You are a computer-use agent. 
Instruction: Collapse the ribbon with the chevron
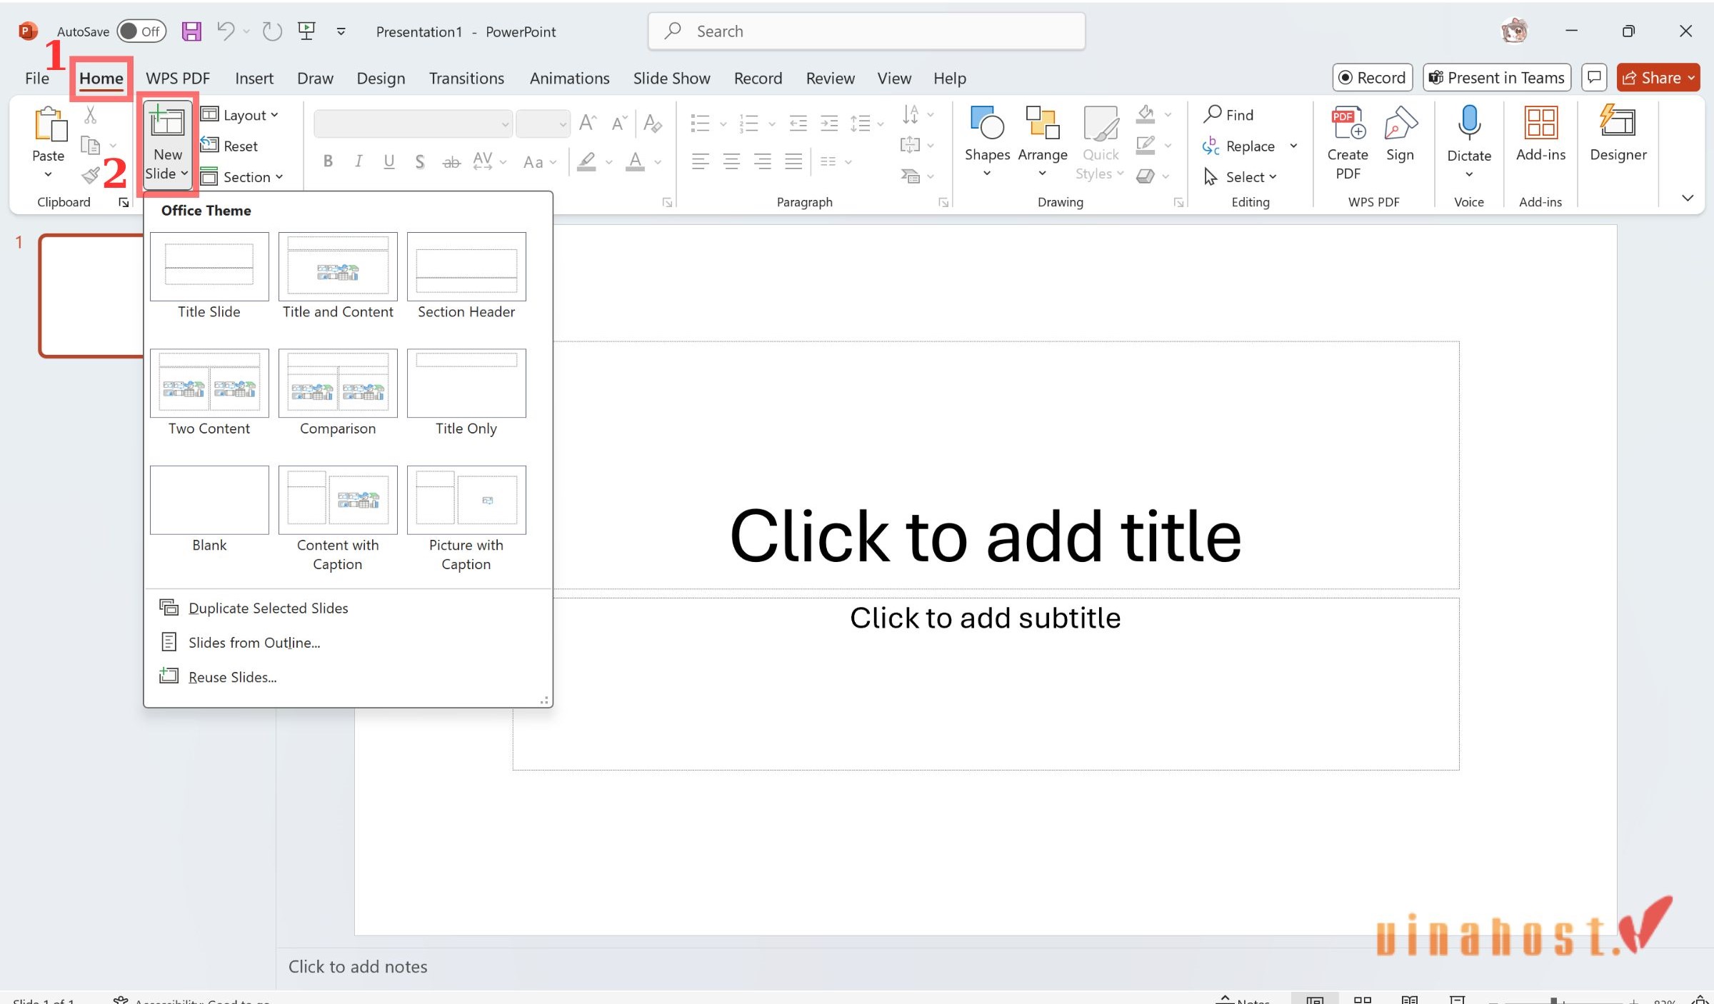click(1688, 198)
